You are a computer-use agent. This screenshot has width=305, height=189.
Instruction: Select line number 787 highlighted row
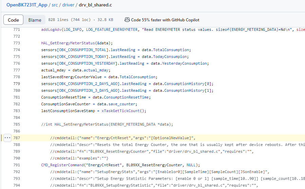click(x=17, y=138)
